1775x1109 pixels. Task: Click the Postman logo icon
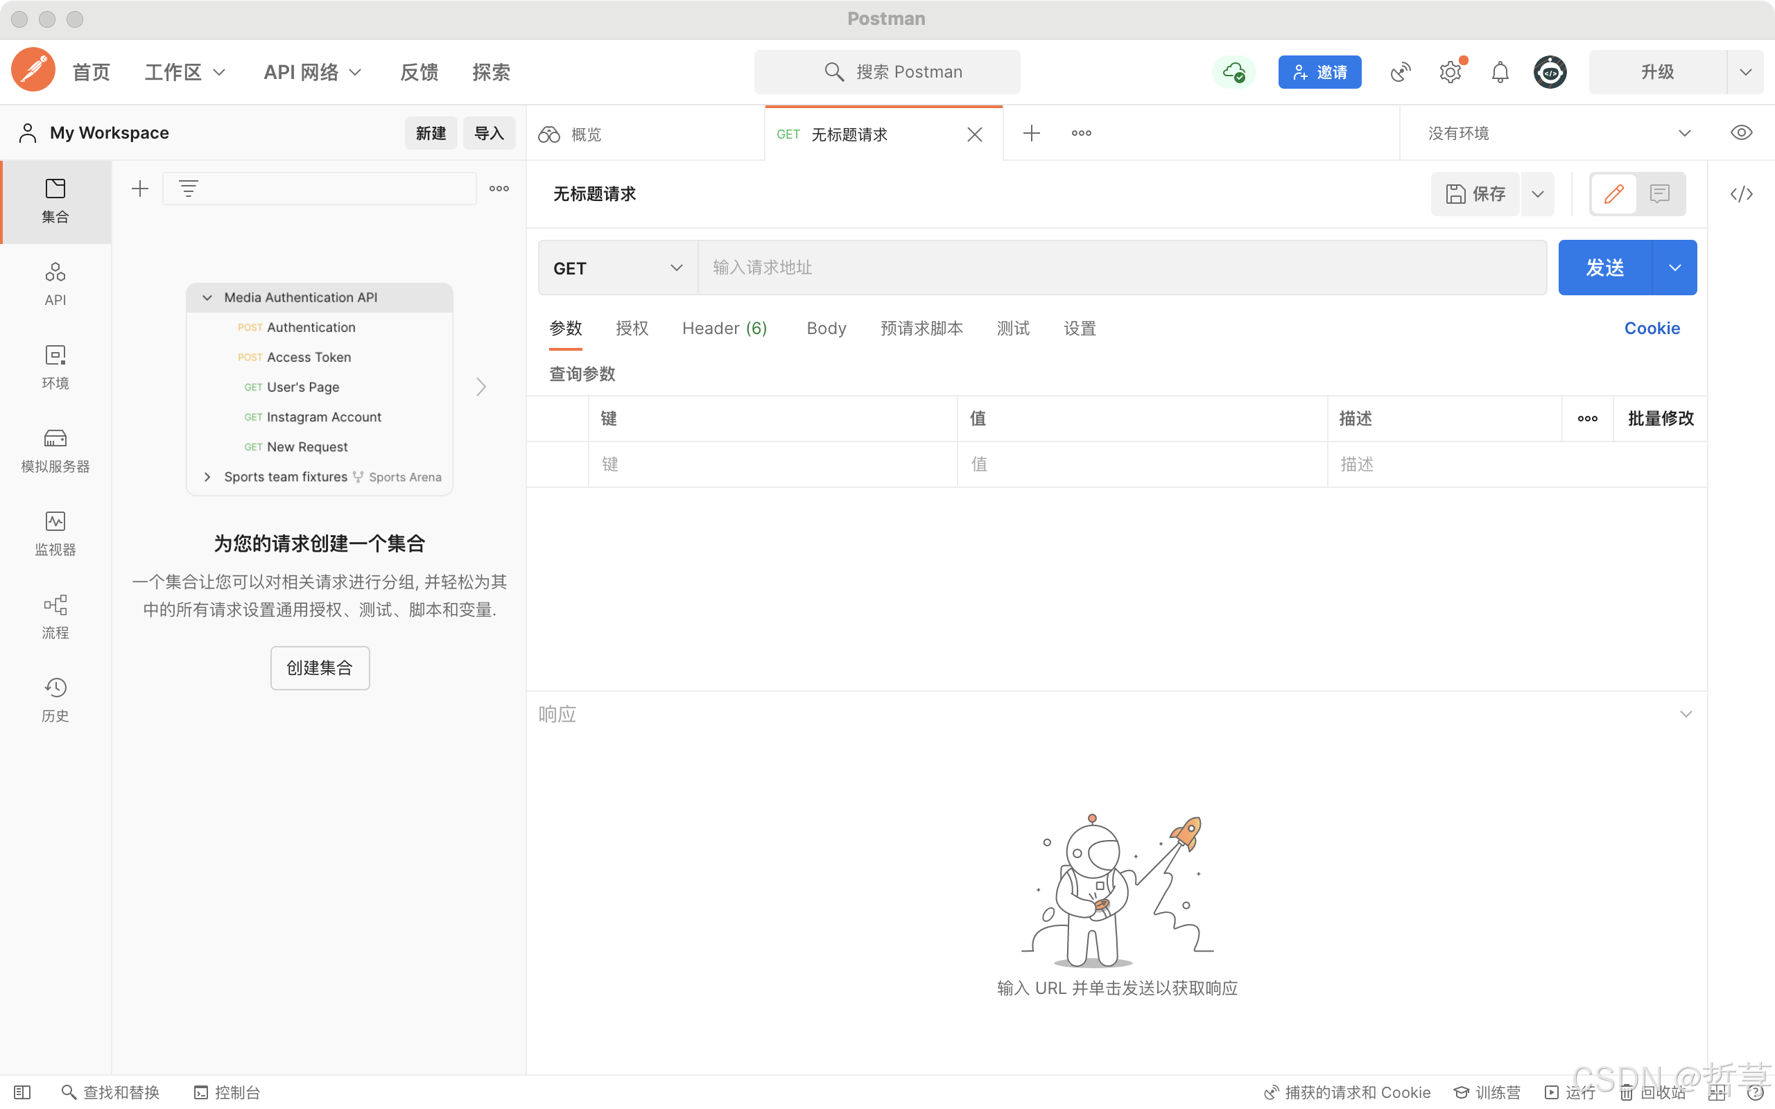pyautogui.click(x=33, y=71)
